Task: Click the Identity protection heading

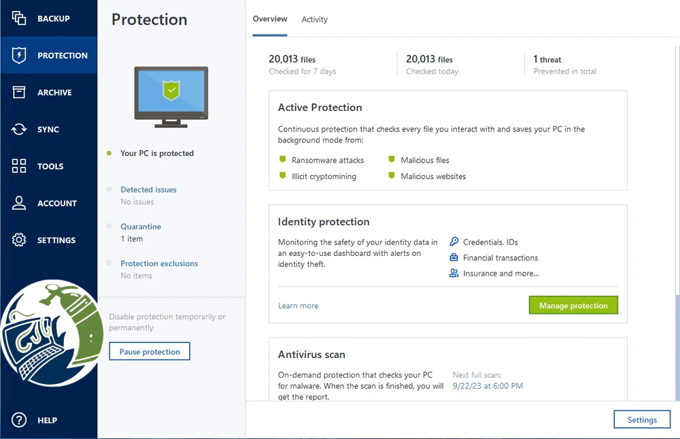Action: [324, 221]
